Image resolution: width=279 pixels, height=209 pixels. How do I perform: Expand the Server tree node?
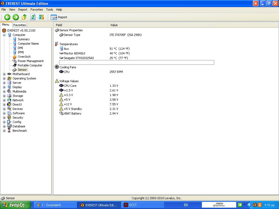(4, 83)
